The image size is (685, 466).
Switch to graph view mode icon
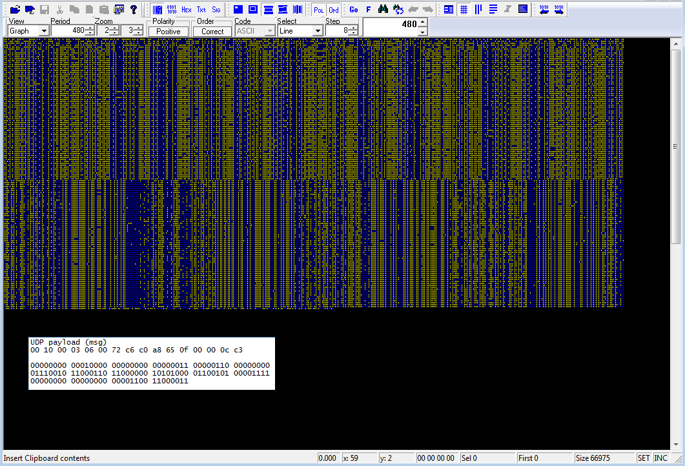click(158, 9)
